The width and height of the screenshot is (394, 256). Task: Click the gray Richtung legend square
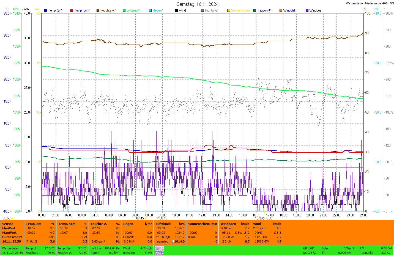pos(203,10)
